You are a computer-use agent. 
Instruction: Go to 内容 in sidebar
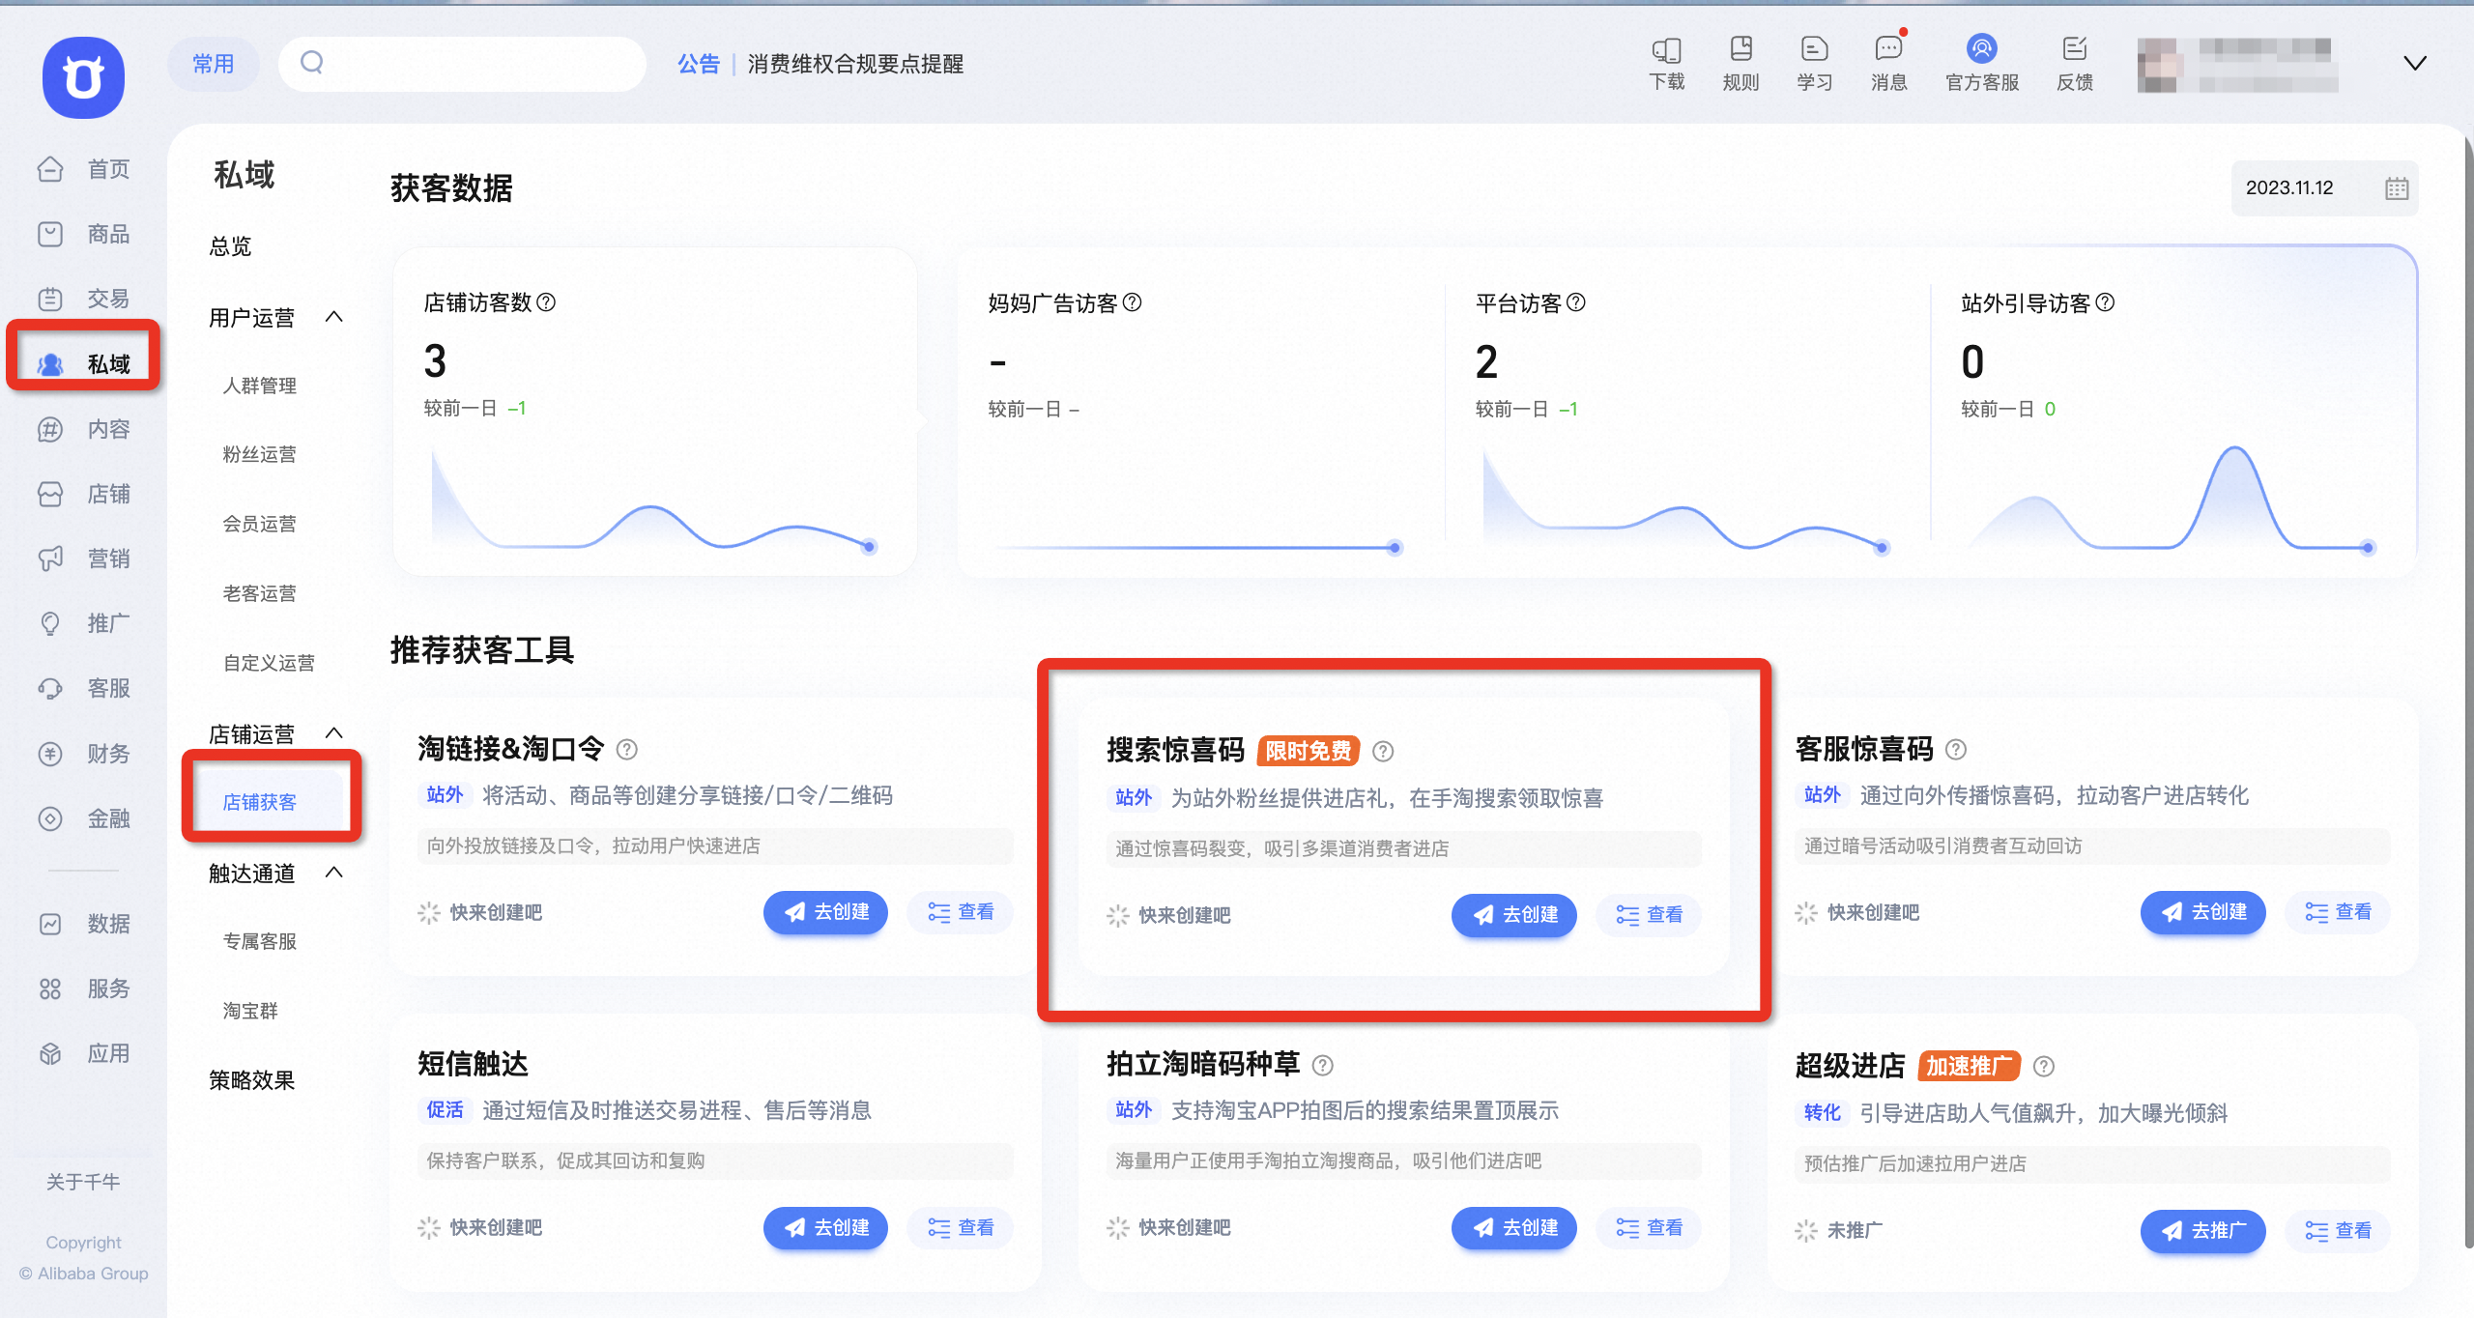pyautogui.click(x=83, y=429)
